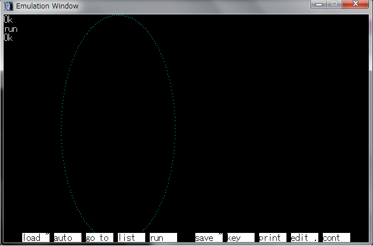
Task: Click the 'save "' function key label
Action: (208, 237)
